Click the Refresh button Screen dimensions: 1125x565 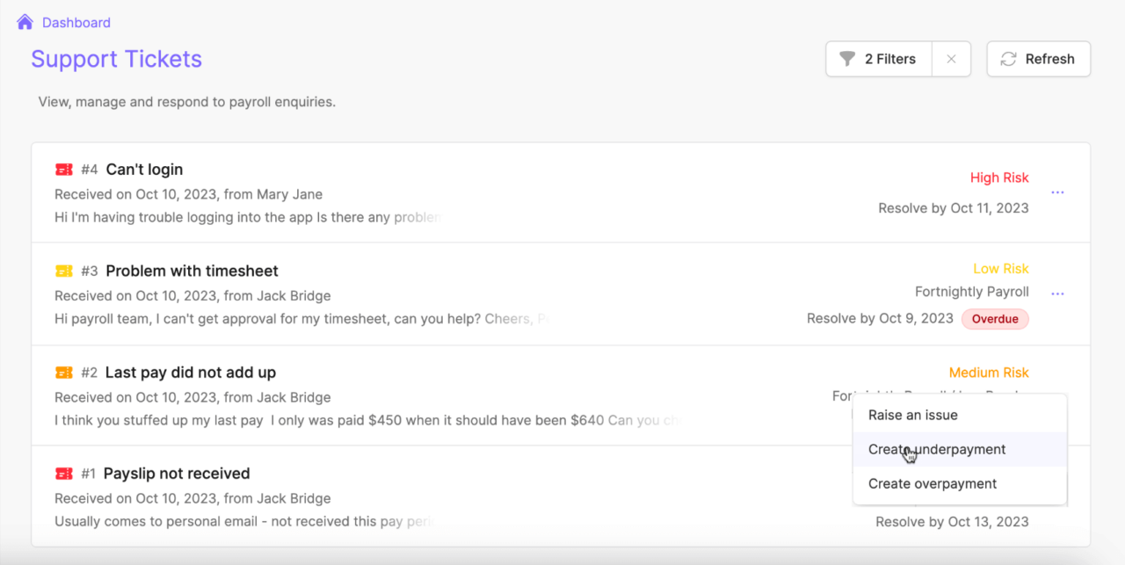pos(1039,58)
